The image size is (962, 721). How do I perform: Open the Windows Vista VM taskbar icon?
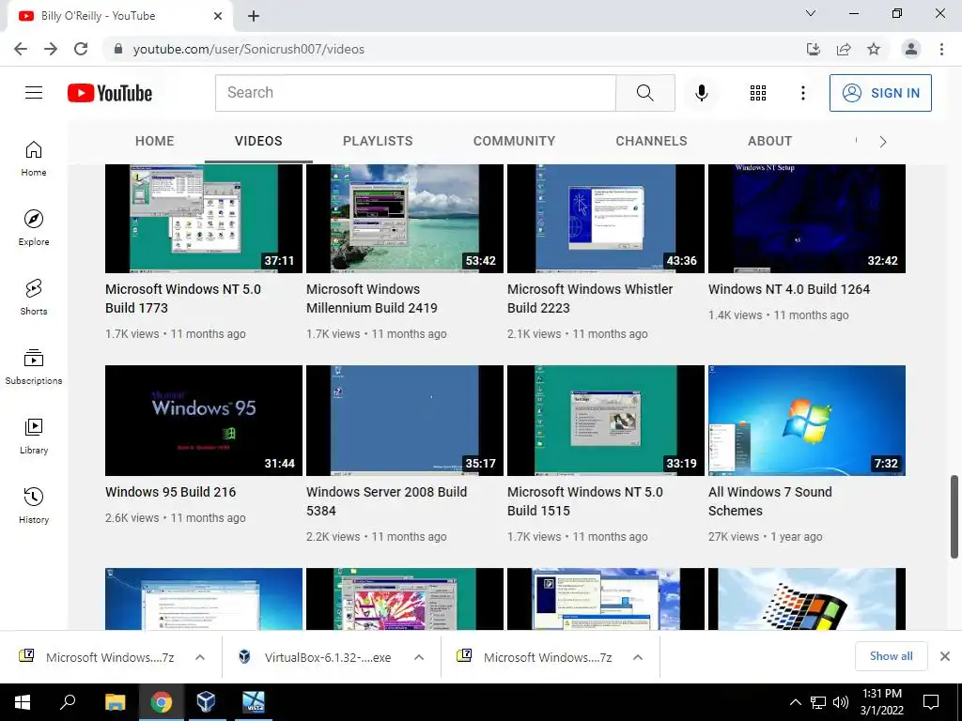click(254, 702)
